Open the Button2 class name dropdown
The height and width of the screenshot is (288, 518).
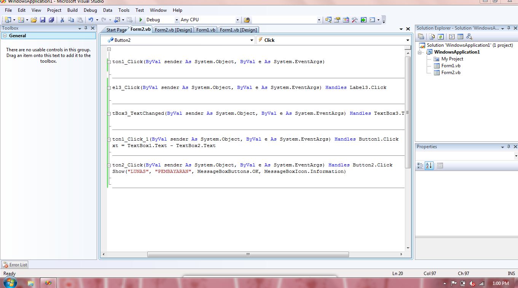(252, 40)
